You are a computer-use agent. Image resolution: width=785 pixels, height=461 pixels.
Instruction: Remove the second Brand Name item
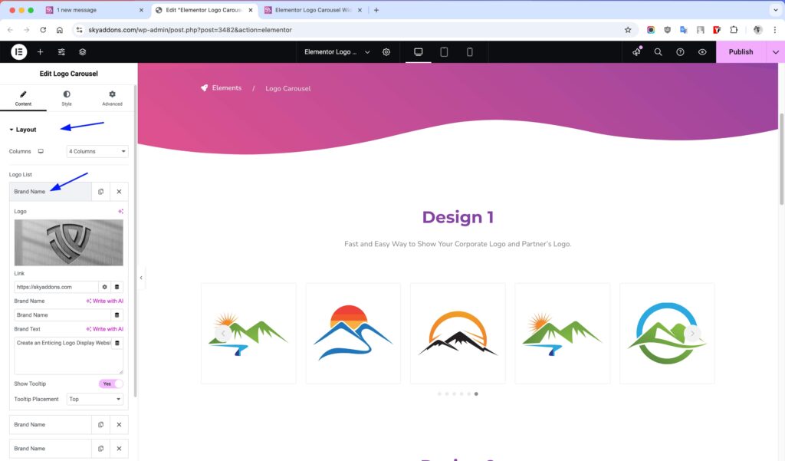pyautogui.click(x=119, y=424)
